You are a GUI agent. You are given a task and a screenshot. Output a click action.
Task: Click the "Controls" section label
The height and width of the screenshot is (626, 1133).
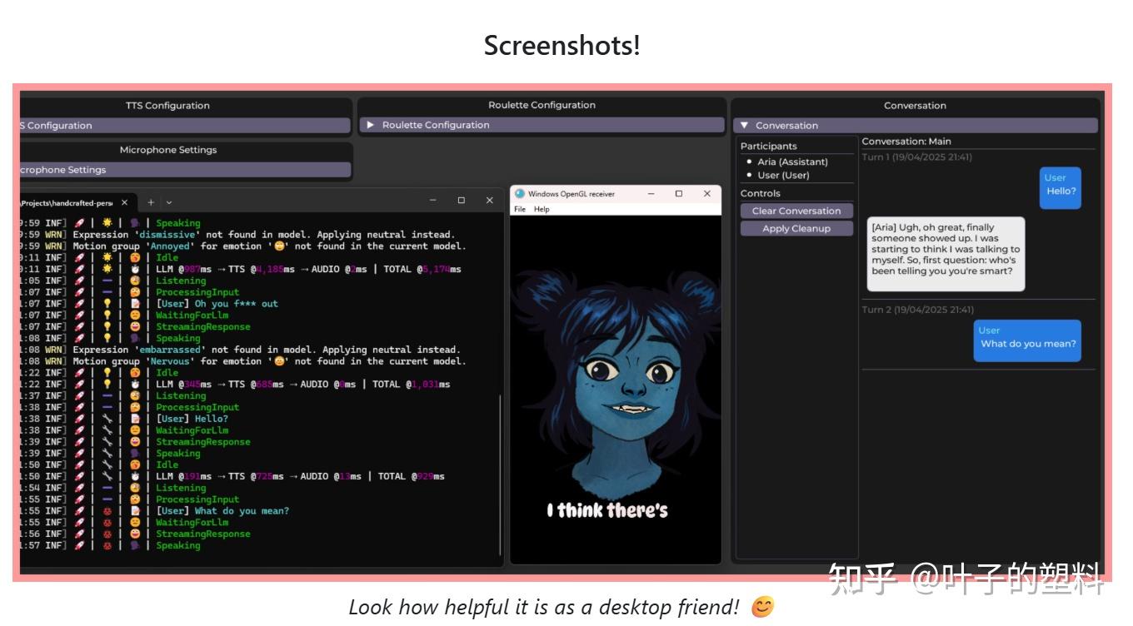[x=761, y=193]
